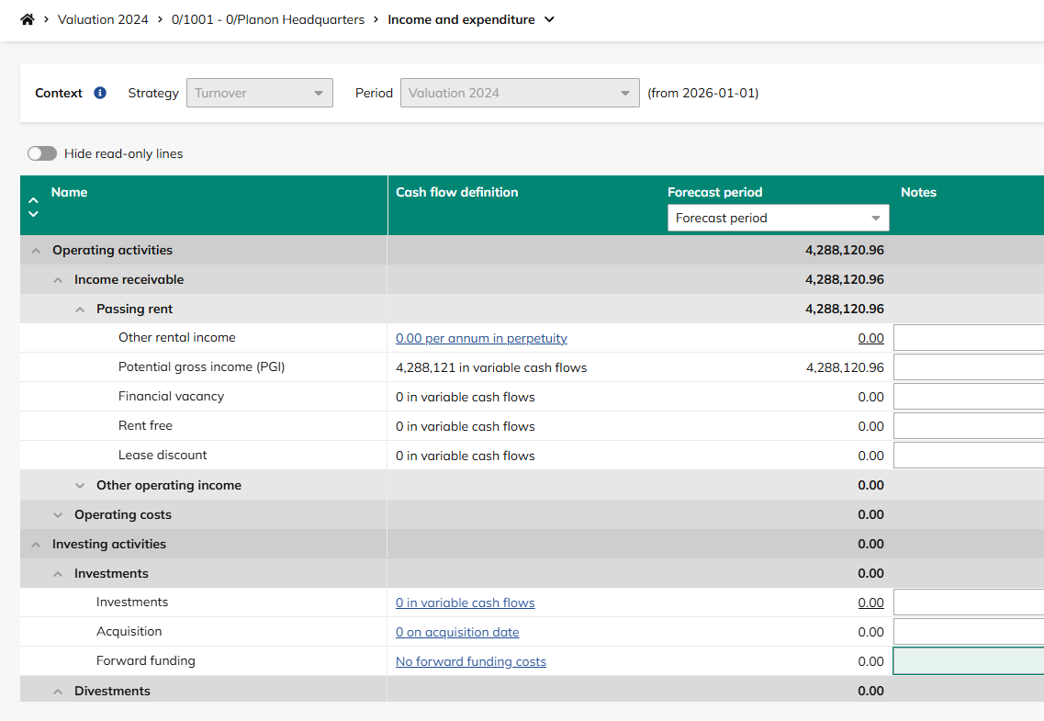The width and height of the screenshot is (1044, 721).
Task: Click Notes field for Acquisition
Action: (x=969, y=631)
